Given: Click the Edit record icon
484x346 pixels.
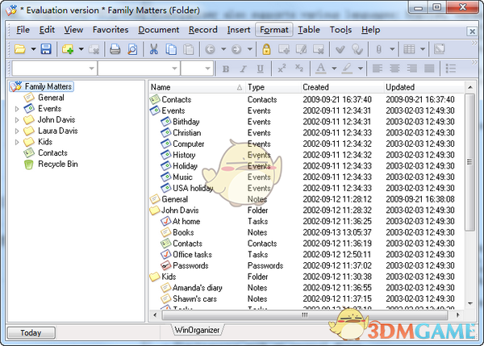Looking at the screenshot, I should 301,49.
